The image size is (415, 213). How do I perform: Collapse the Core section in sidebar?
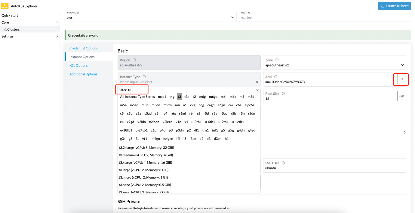[57, 22]
